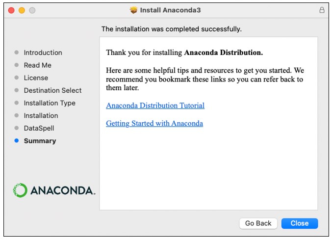332x242 pixels.
Task: Click the gray bullet beside Introduction
Action: point(17,53)
